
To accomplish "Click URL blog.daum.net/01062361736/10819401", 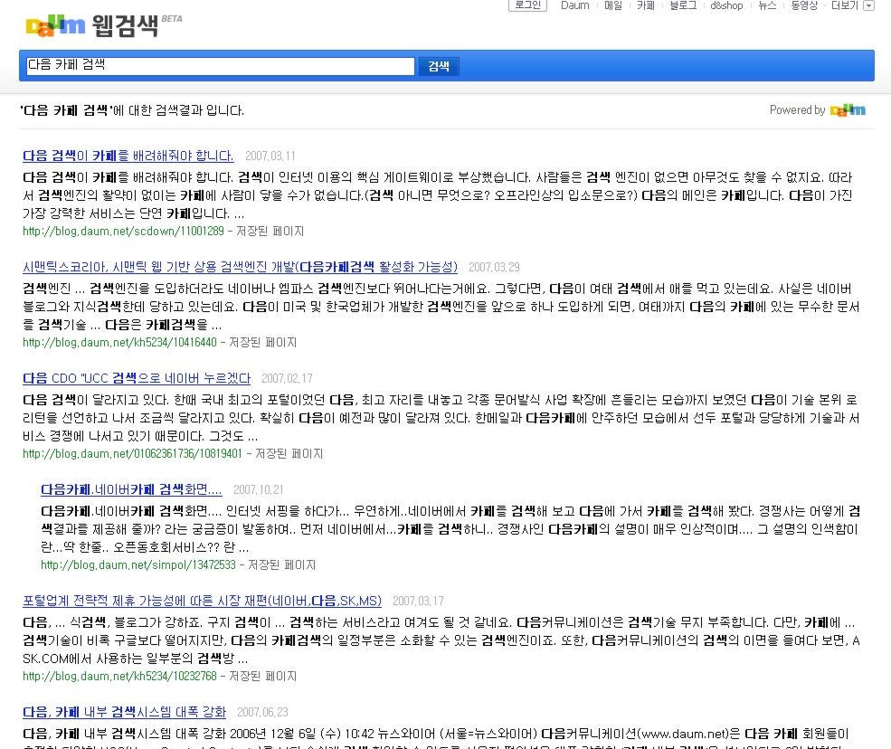I will pyautogui.click(x=132, y=454).
